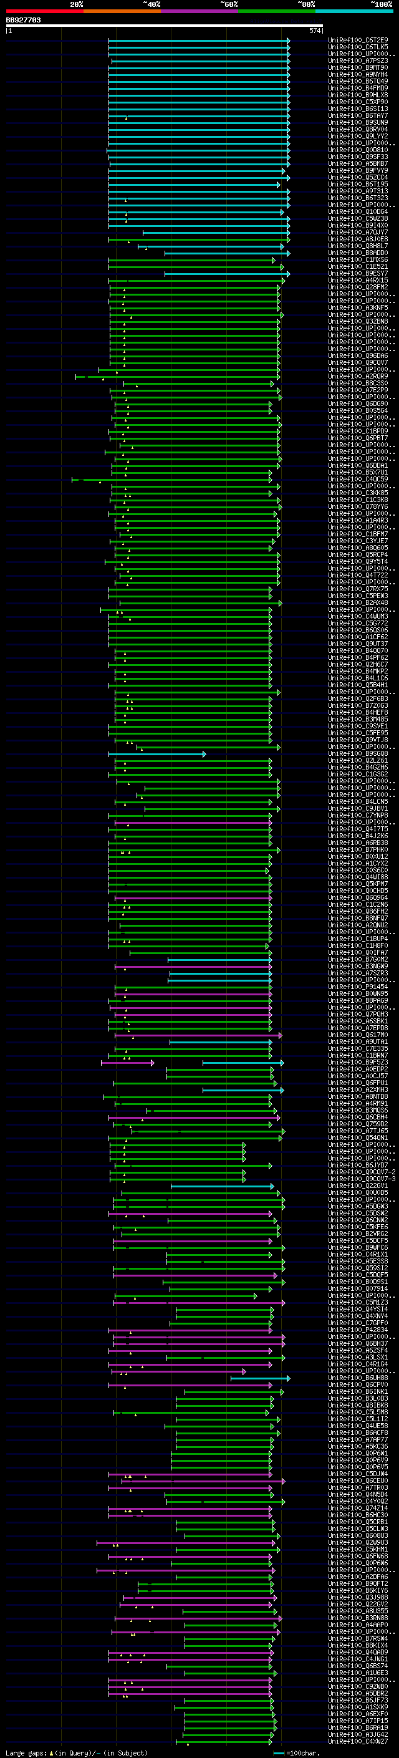
Task: Click label UniRef100_B3RN88
Action: [358, 1618]
